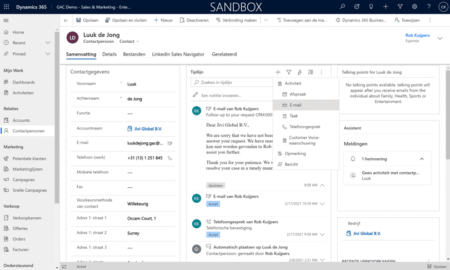Expand the 2/8/2021 2:31 PM post entry

point(322,260)
